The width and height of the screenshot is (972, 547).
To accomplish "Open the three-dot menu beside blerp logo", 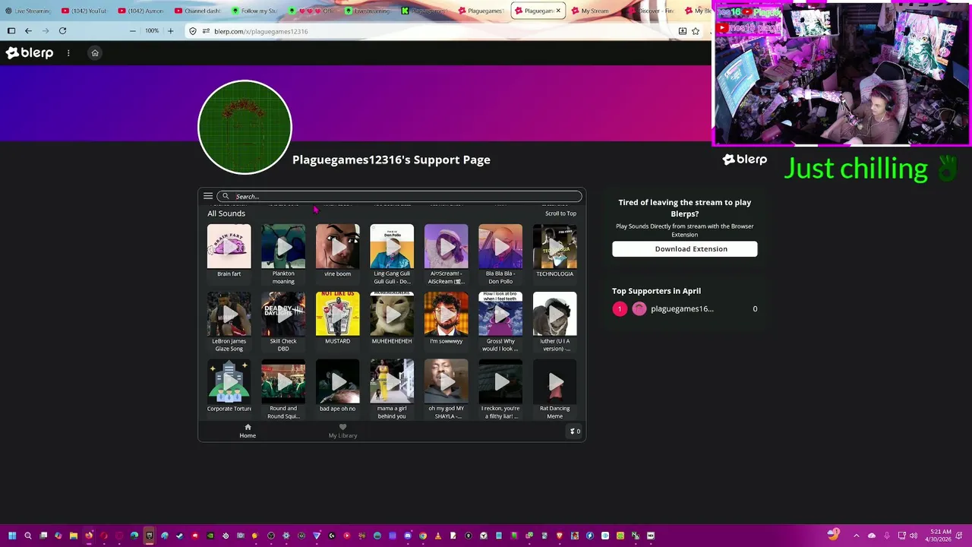I will coord(68,53).
